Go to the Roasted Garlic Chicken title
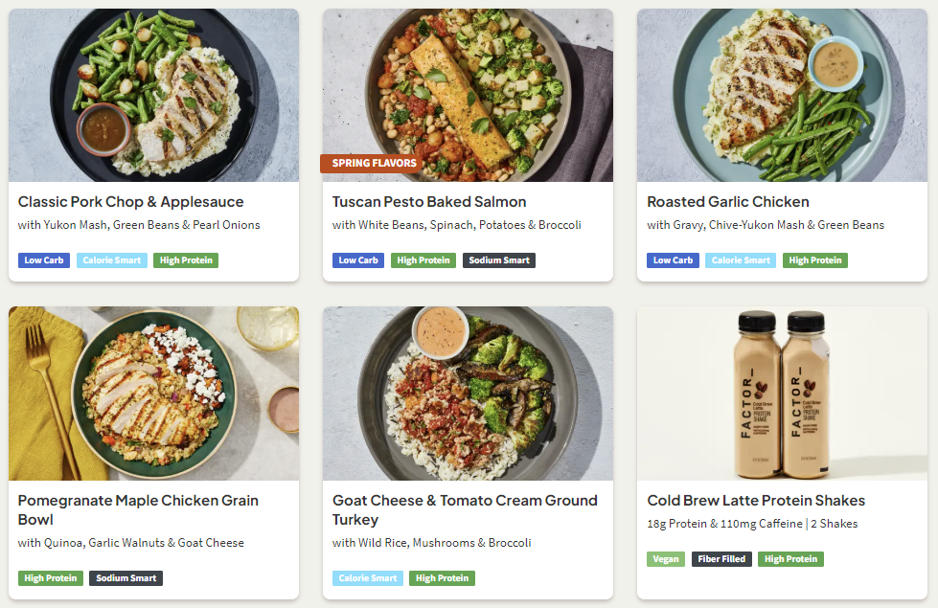 click(728, 202)
